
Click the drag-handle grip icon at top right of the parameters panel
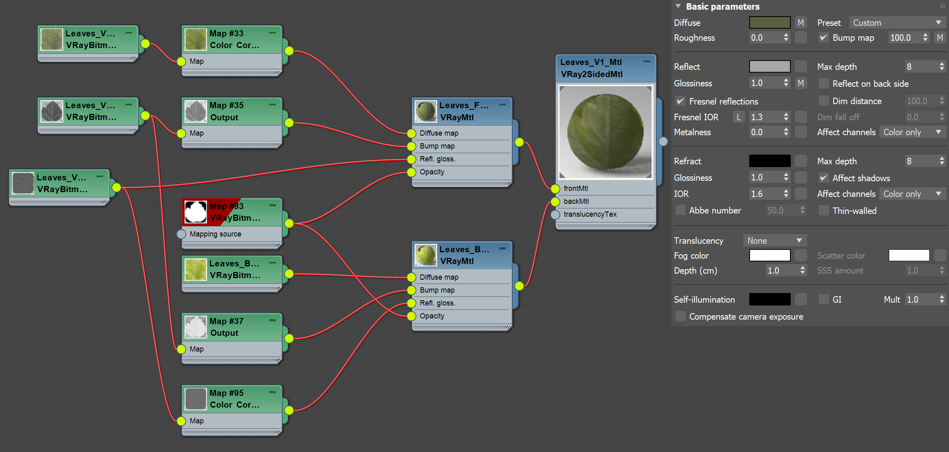[943, 6]
